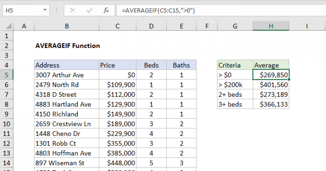Select row 12 header

coord(7,143)
